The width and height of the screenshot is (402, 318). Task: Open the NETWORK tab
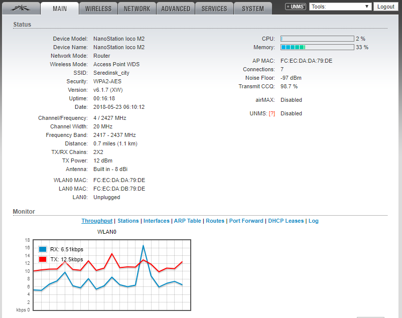[x=137, y=9]
